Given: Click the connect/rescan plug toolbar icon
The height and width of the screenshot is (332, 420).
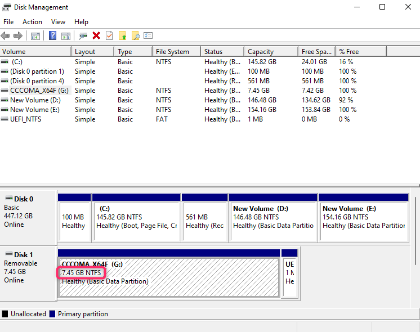Looking at the screenshot, I should coord(83,35).
